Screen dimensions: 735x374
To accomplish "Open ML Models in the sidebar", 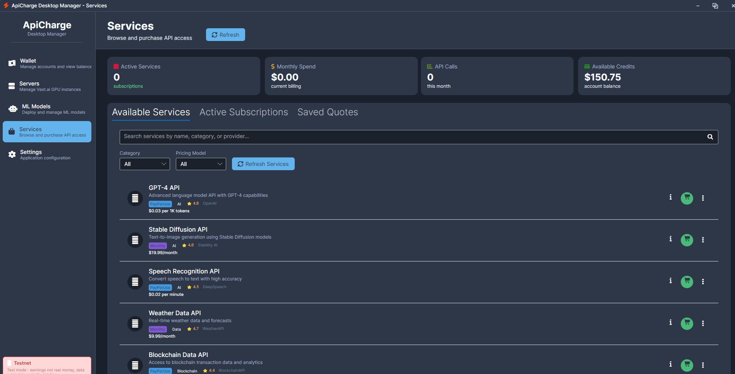I will pos(47,109).
